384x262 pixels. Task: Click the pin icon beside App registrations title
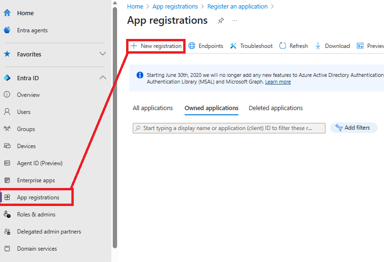click(221, 21)
